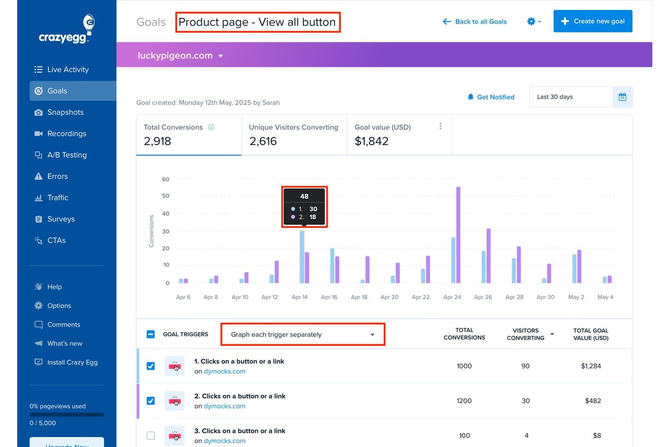Click the Crazy Egg logo

pos(67,29)
